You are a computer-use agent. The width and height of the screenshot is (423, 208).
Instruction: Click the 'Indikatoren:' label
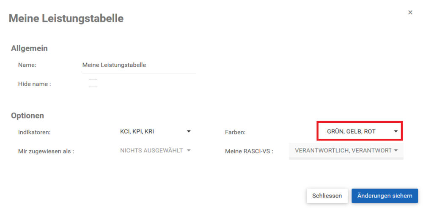pos(35,132)
